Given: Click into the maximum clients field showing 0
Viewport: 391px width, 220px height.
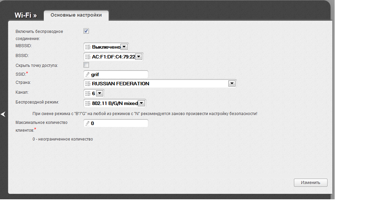Looking at the screenshot, I should [x=116, y=123].
